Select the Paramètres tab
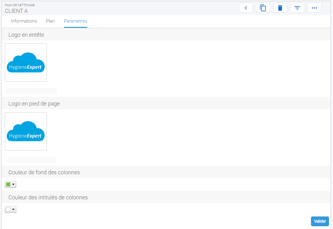 pos(76,21)
